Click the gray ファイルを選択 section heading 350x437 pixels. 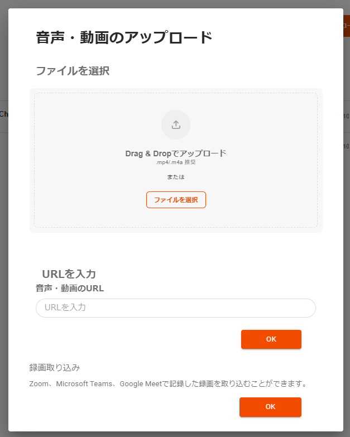(72, 71)
